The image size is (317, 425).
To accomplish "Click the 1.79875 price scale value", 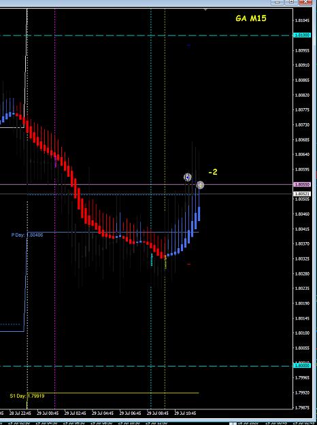I will [x=302, y=407].
